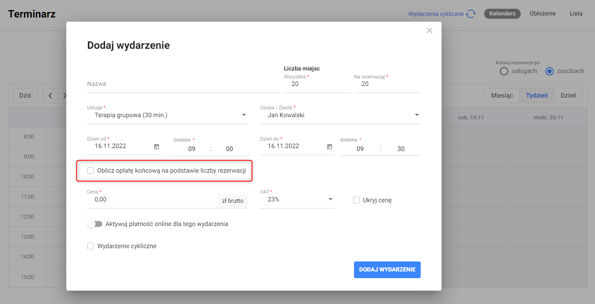The image size is (595, 304).
Task: Switch to the Obłożenie view
Action: click(542, 13)
